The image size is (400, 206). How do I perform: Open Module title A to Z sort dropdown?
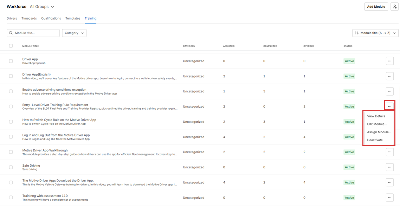(x=375, y=33)
